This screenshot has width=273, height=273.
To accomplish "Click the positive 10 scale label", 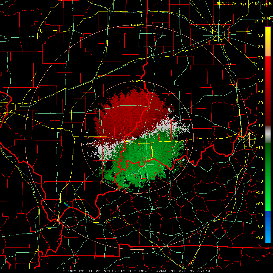I will pyautogui.click(x=261, y=125).
